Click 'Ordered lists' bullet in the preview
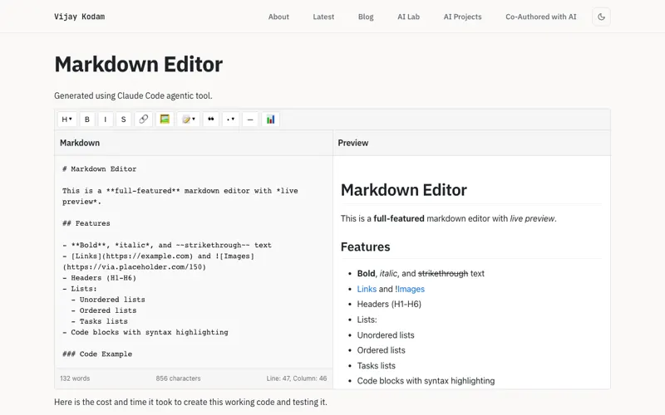This screenshot has height=415, width=665. tap(381, 350)
